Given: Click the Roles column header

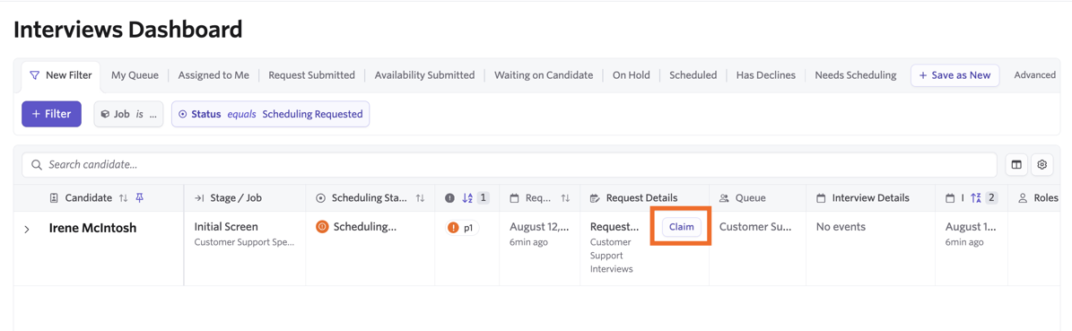Looking at the screenshot, I should (1045, 197).
